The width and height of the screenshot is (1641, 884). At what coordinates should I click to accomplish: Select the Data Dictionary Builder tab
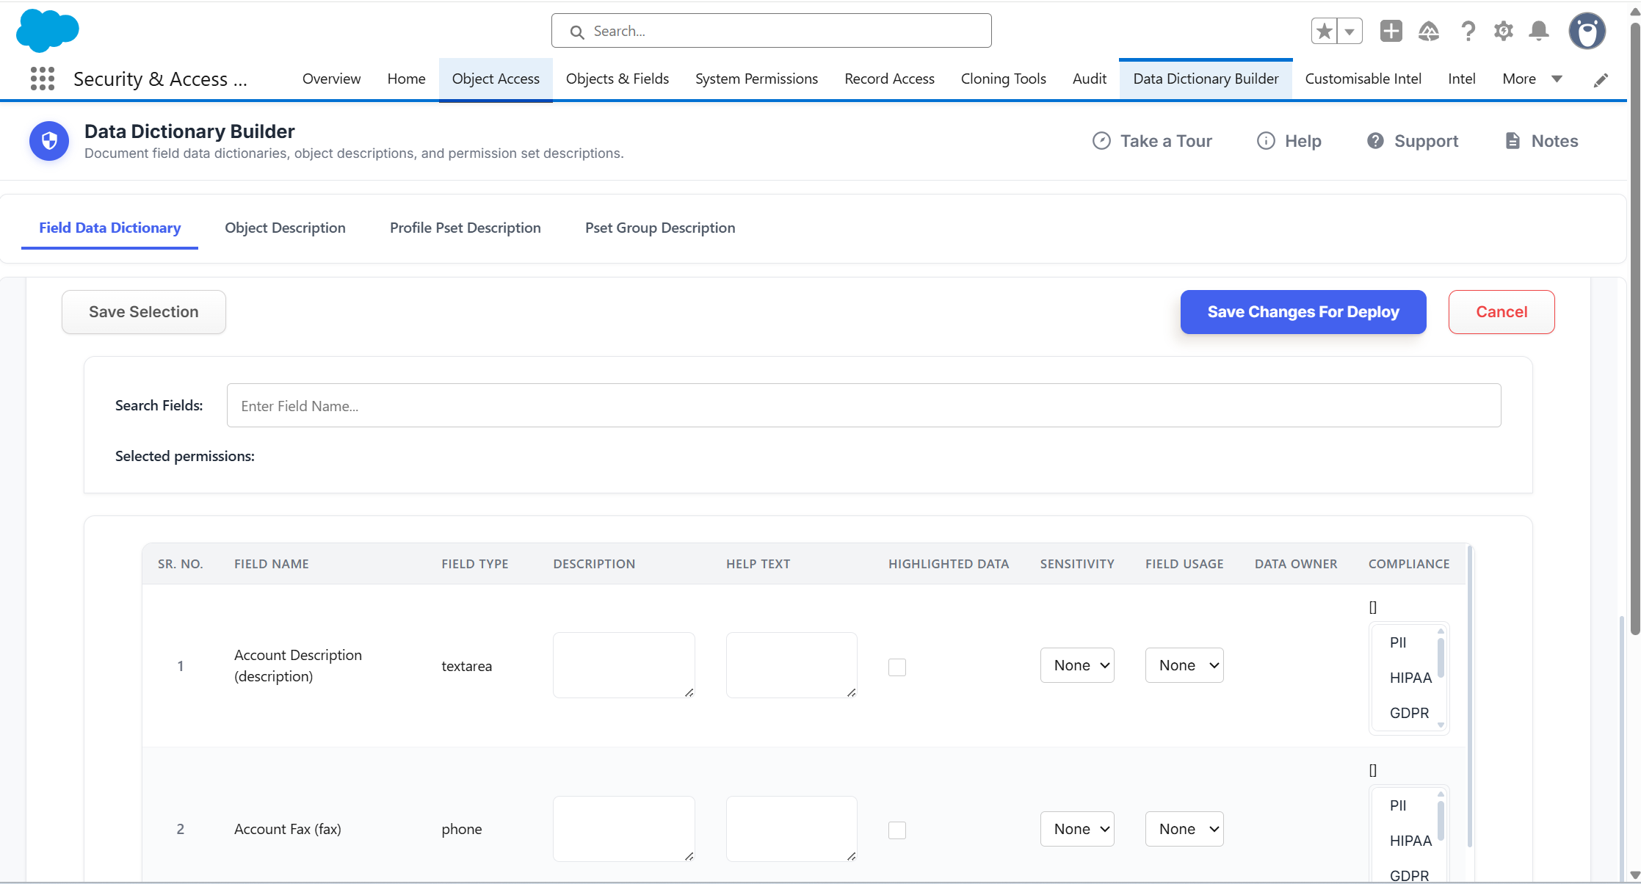pos(1206,79)
